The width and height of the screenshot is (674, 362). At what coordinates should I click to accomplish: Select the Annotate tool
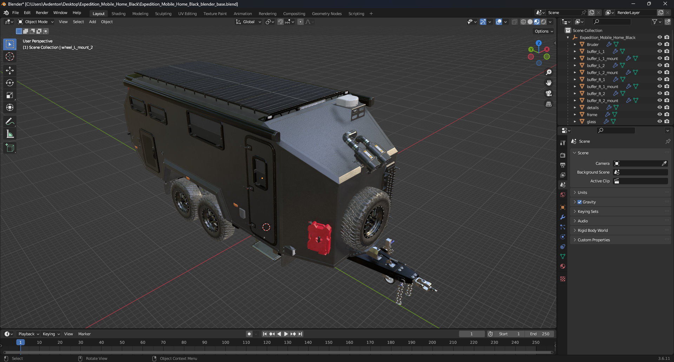[x=10, y=122]
